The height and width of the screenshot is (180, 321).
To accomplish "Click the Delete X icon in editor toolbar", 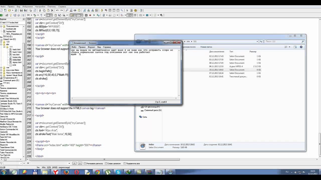I will tap(52, 10).
